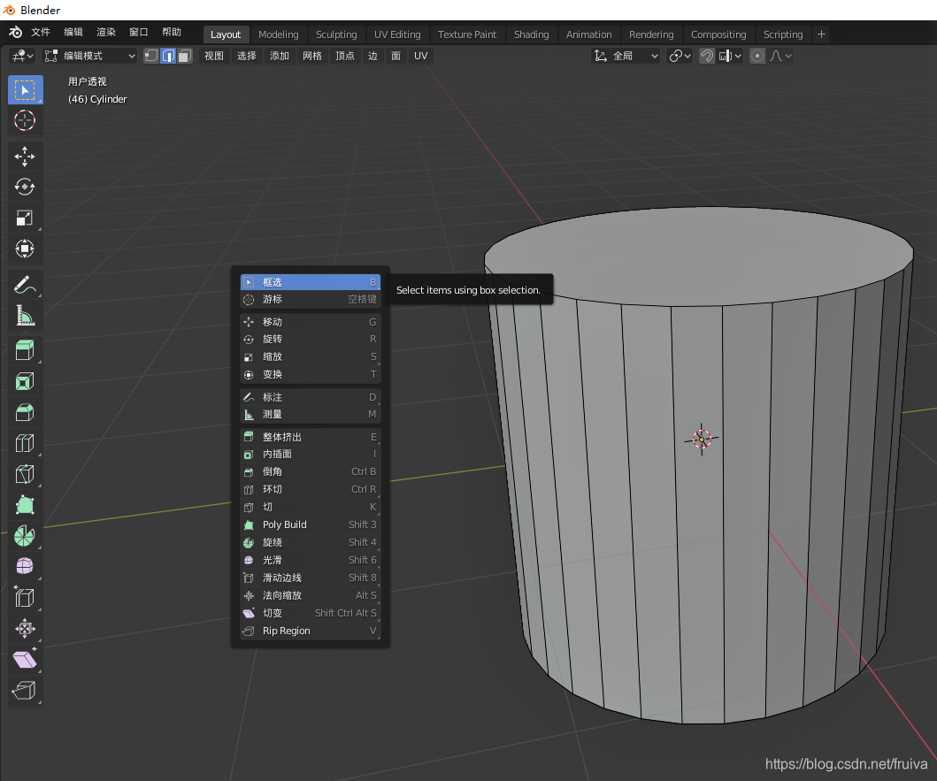Select the Cursor tool in left toolbar
The image size is (937, 781).
pyautogui.click(x=25, y=121)
